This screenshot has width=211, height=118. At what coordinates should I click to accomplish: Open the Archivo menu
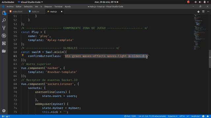10,7
